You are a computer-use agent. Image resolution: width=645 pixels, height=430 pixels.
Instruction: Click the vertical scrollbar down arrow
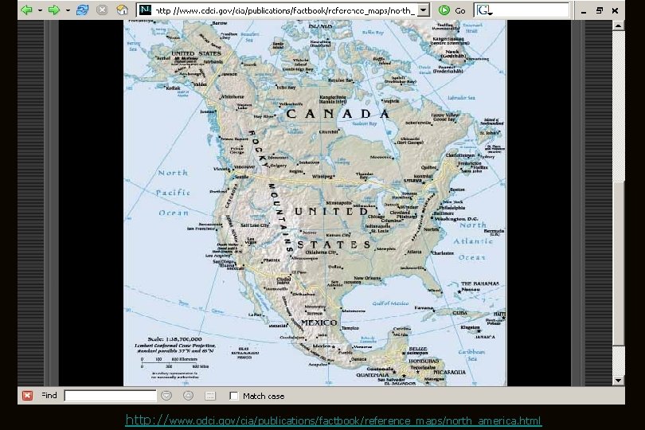[x=618, y=381]
